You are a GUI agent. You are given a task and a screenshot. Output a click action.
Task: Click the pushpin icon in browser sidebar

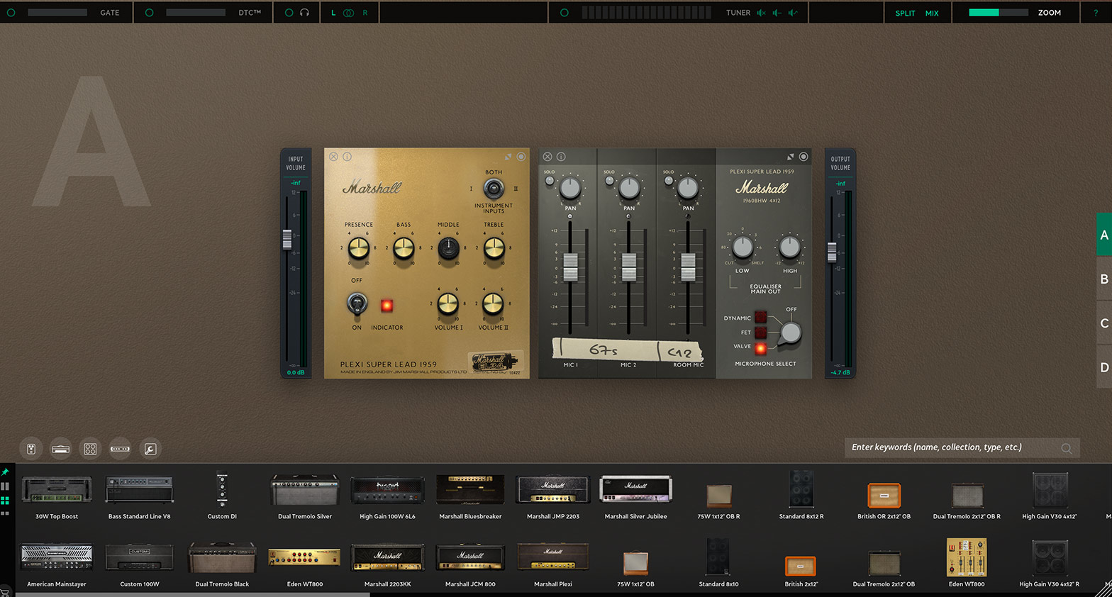click(x=5, y=472)
